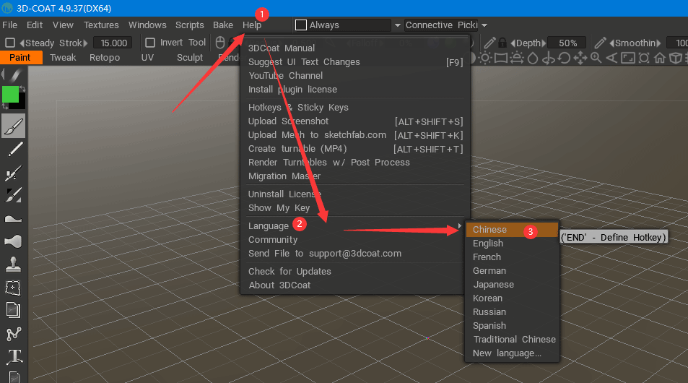Click the water drop icon in view toolbar
This screenshot has width=688, height=383.
(533, 58)
